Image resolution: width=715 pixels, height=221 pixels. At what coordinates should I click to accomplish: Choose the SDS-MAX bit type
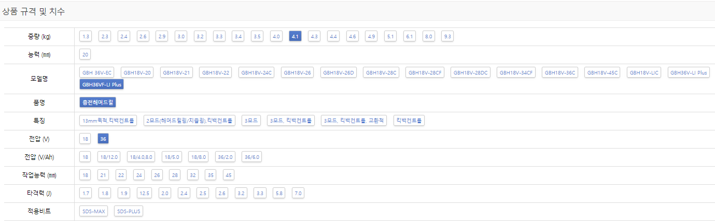[94, 211]
